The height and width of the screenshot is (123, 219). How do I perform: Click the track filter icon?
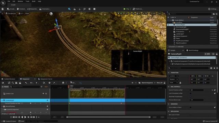(x=41, y=87)
